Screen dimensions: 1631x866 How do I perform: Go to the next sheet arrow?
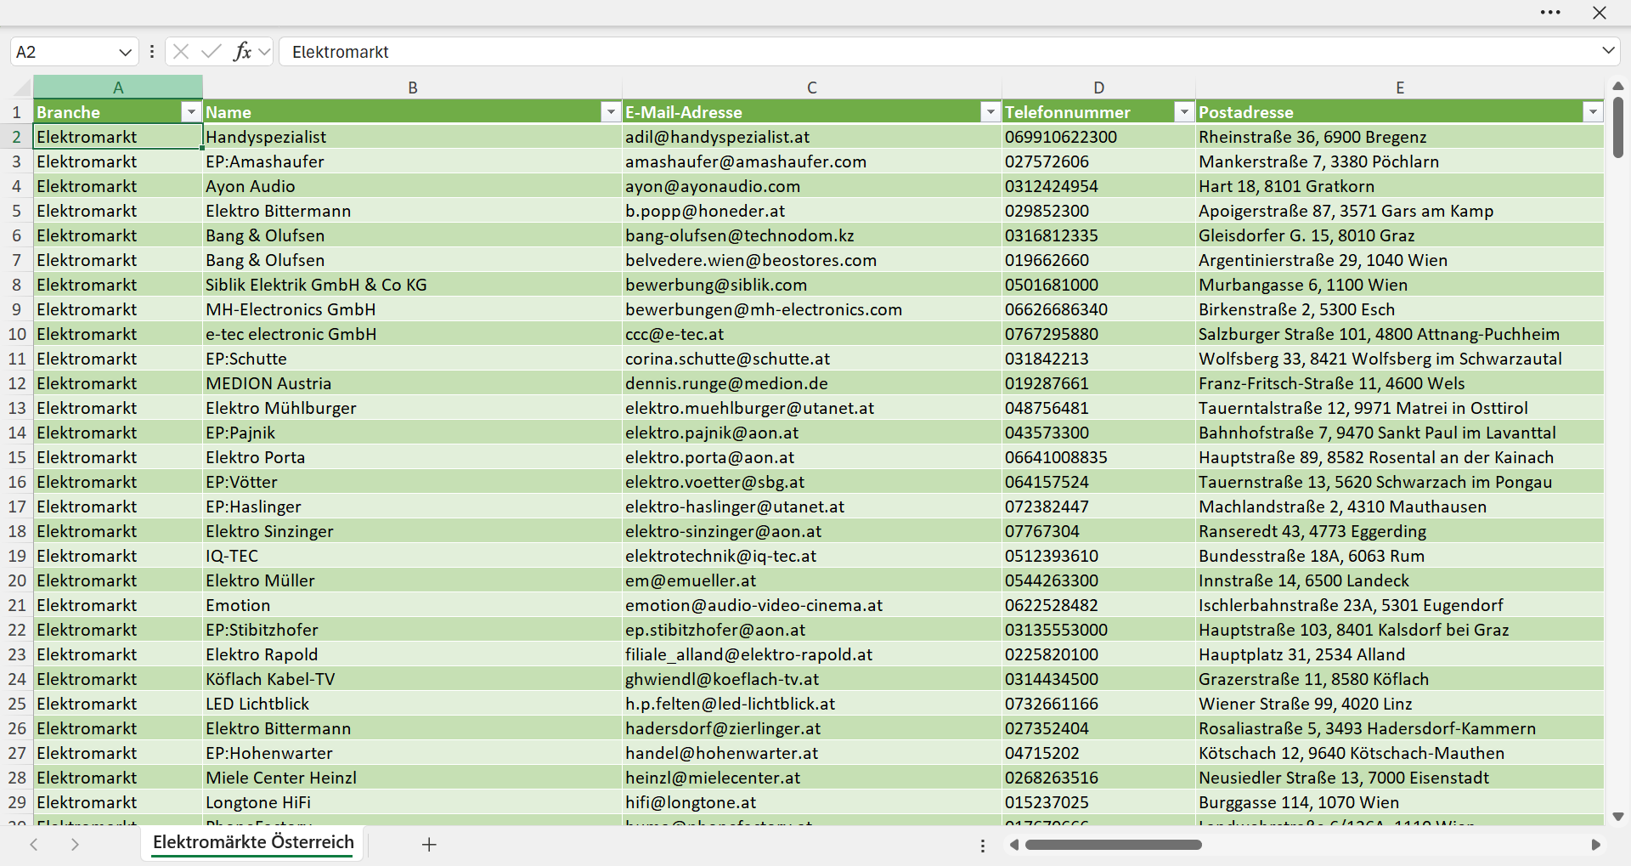(x=75, y=844)
